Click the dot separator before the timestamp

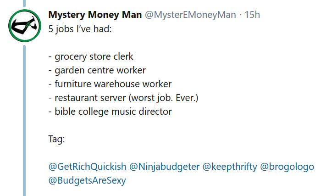pos(240,15)
